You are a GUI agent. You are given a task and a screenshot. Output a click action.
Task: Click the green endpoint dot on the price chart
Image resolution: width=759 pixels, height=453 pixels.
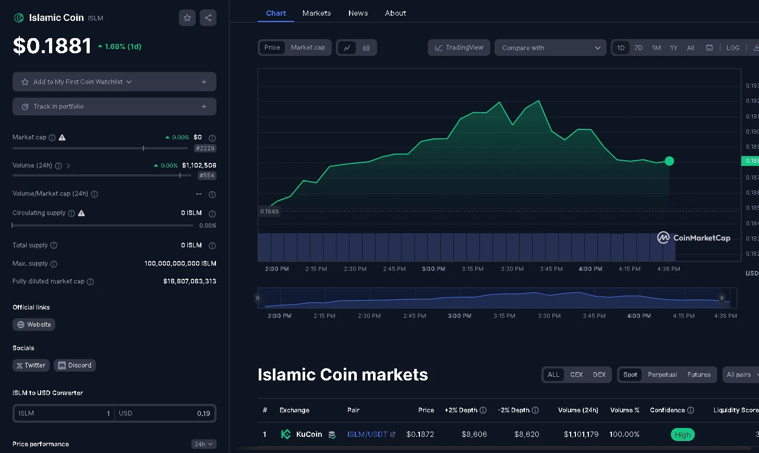coord(669,161)
